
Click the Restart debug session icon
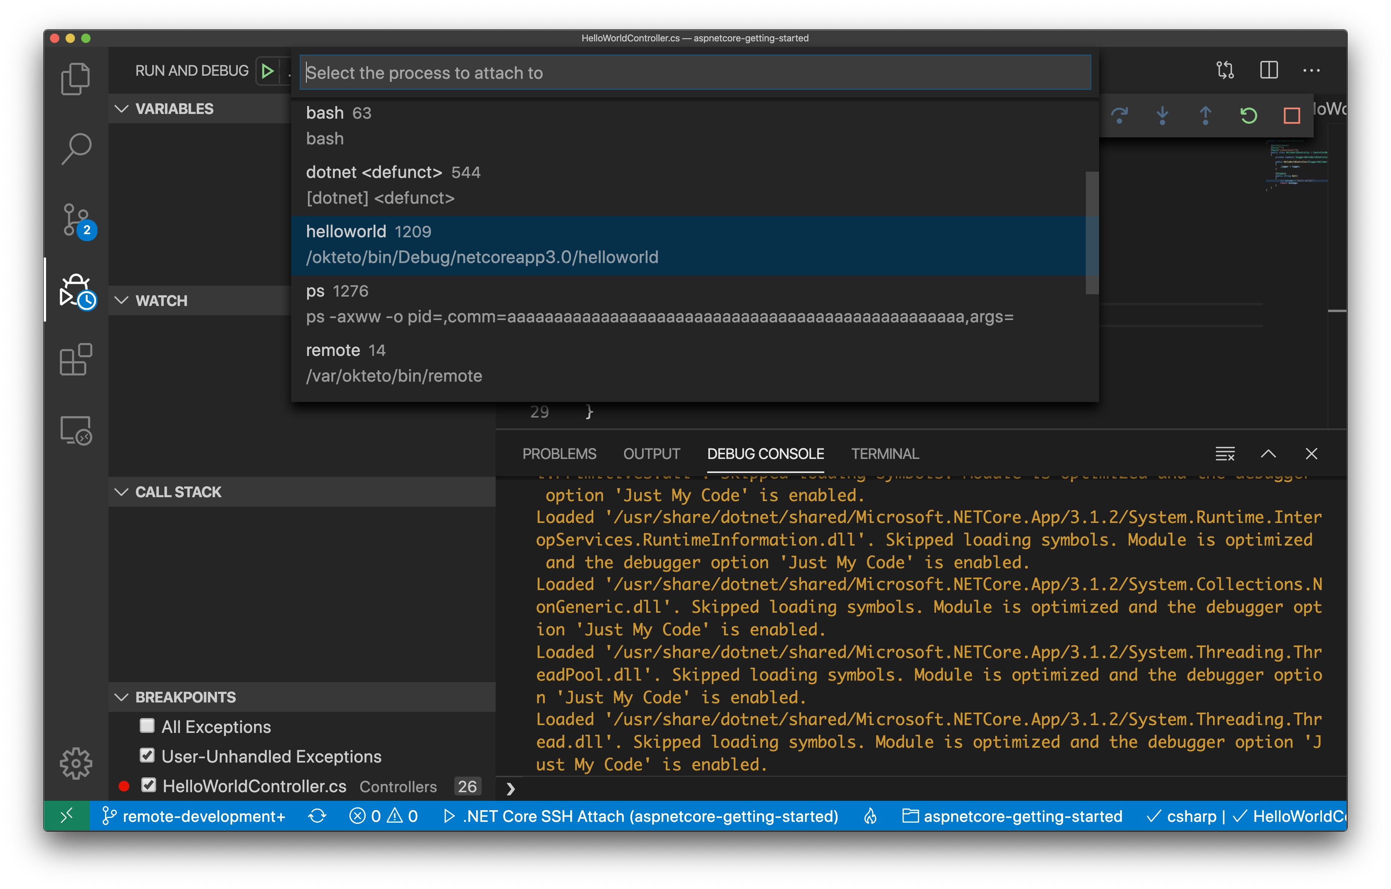pos(1249,115)
